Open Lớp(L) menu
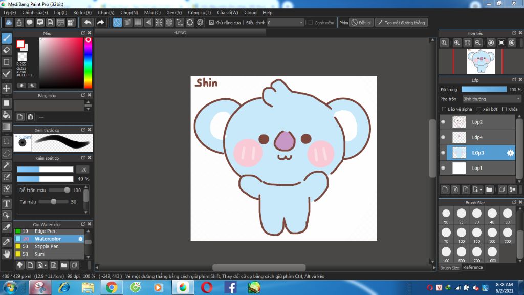The height and width of the screenshot is (295, 524). pyautogui.click(x=60, y=12)
